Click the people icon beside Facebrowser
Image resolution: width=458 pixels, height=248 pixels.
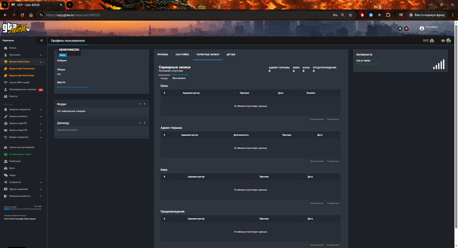(5, 161)
